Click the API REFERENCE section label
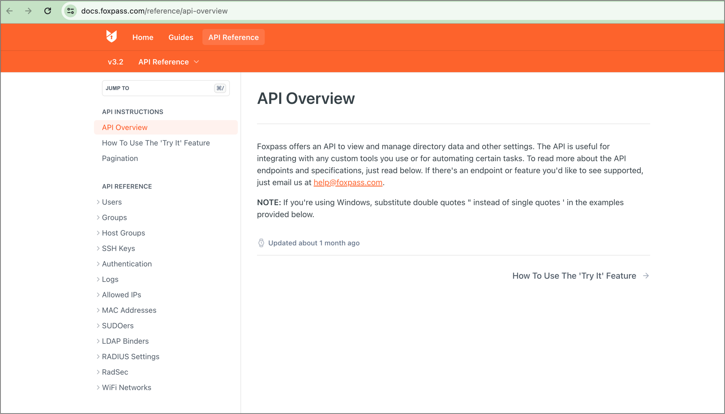725x414 pixels. pos(127,186)
